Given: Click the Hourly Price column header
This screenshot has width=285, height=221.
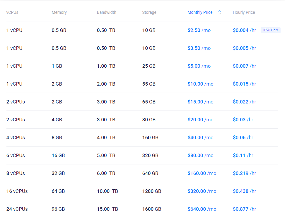Looking at the screenshot, I should click(244, 12).
